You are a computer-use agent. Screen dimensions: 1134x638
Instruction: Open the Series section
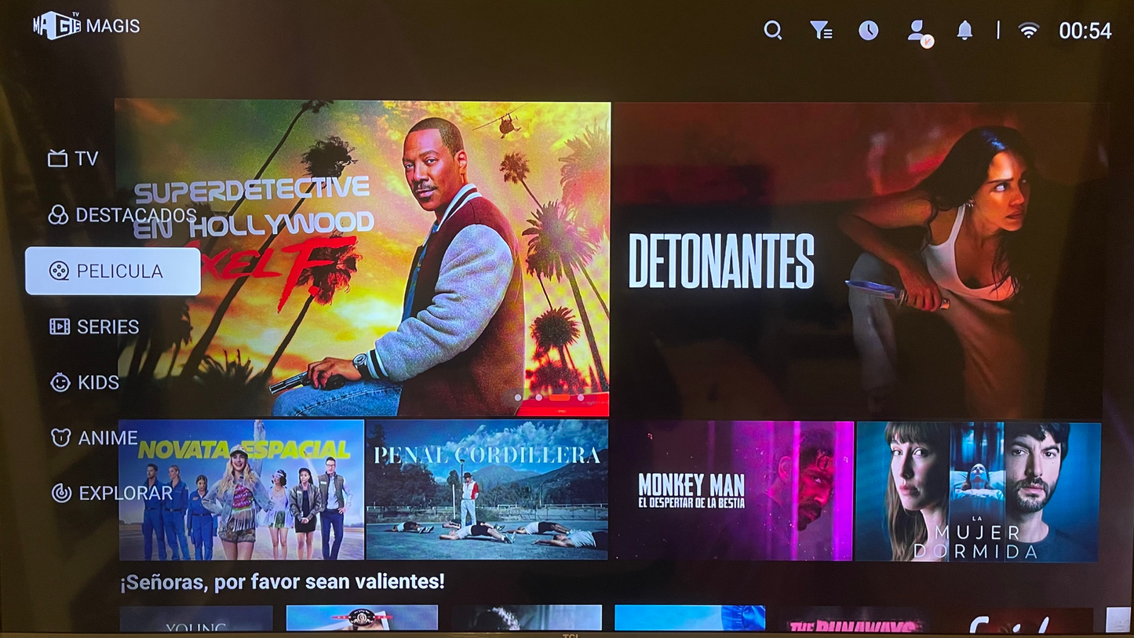(x=94, y=326)
